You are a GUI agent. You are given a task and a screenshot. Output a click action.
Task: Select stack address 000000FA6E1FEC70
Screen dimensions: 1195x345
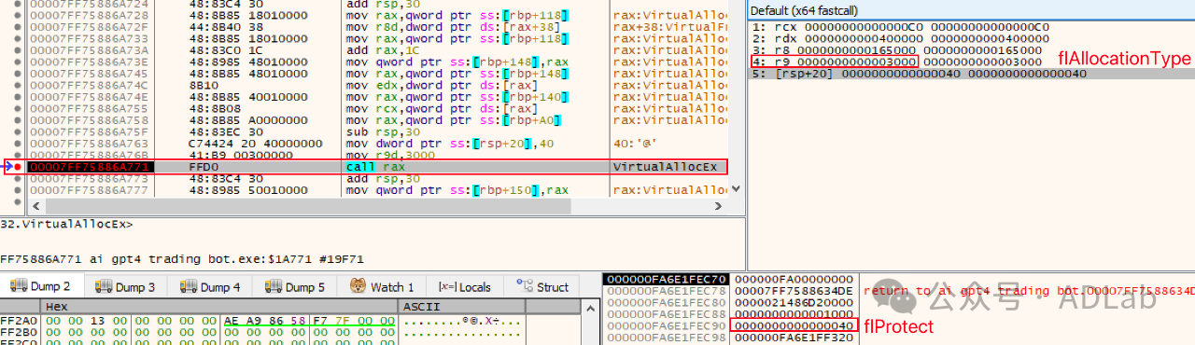666,279
